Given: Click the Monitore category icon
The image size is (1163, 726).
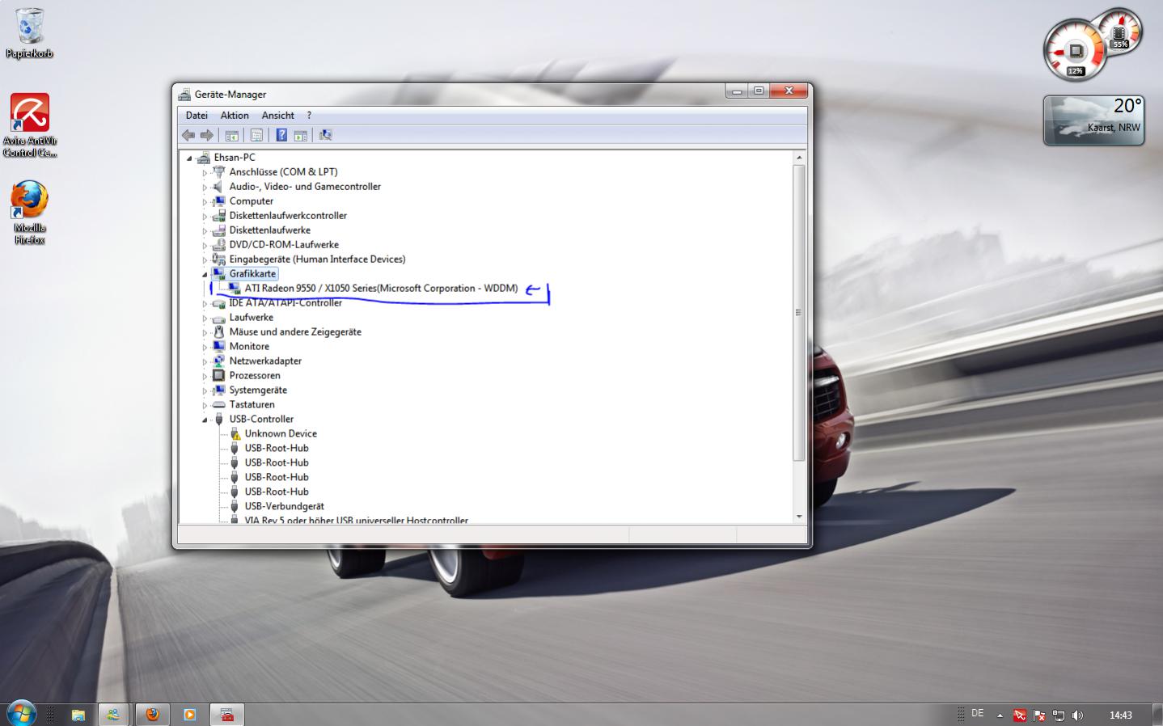Looking at the screenshot, I should click(x=218, y=347).
